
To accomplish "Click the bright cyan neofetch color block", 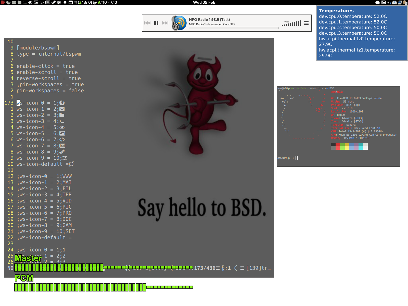I will (x=361, y=148).
